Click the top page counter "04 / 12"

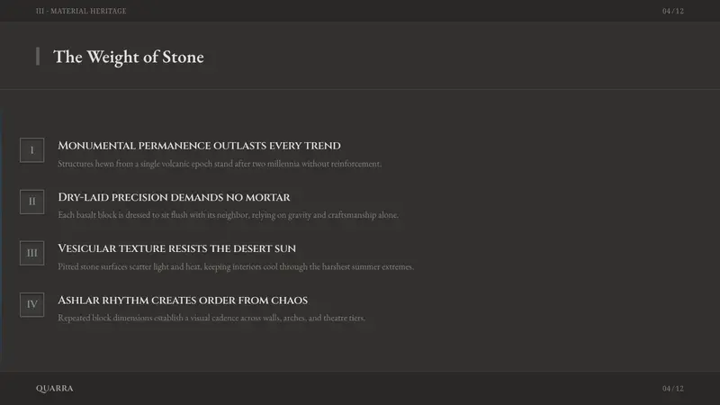coord(672,11)
